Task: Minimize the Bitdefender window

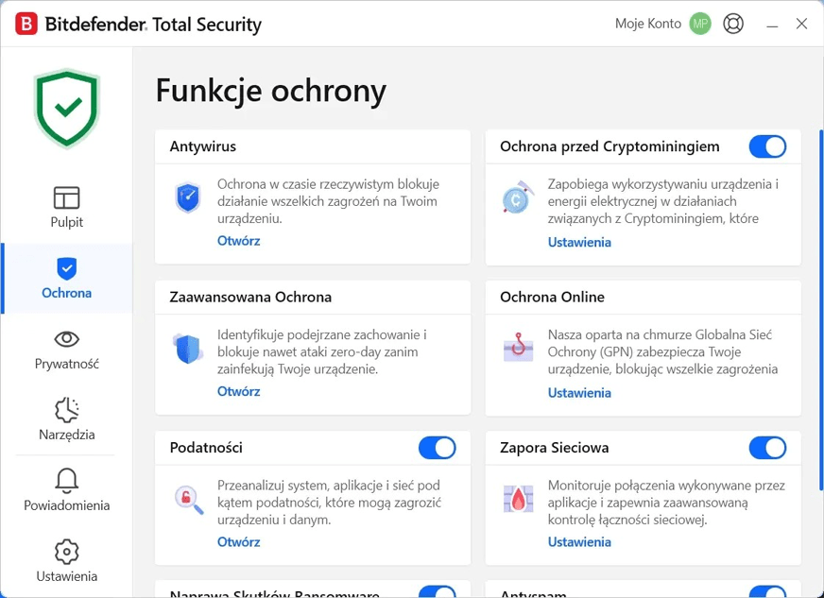Action: [x=772, y=25]
